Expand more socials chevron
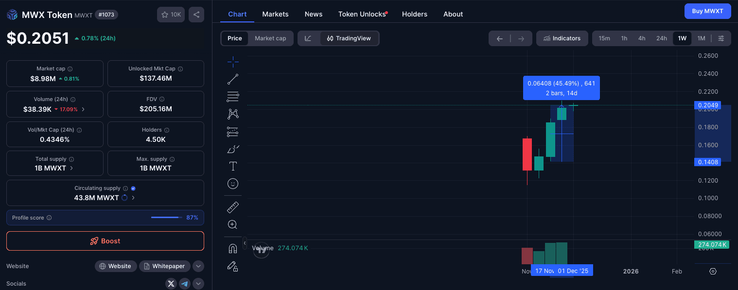Viewport: 738px width, 290px height. click(x=198, y=284)
